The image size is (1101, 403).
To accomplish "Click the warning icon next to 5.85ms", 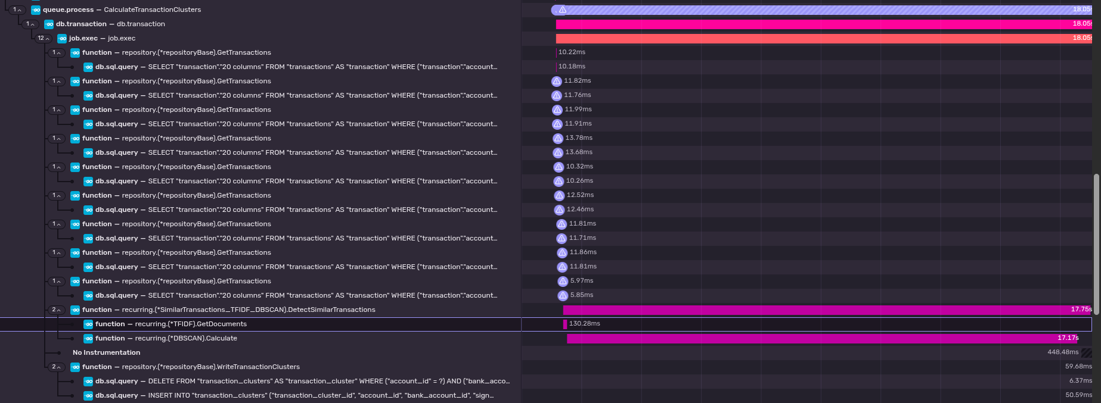I will click(x=563, y=295).
